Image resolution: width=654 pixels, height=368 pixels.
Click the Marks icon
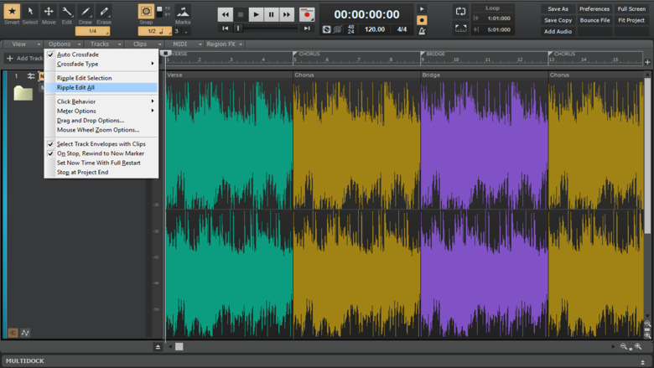tap(183, 13)
